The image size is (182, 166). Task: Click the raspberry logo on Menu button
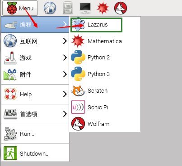[12, 8]
